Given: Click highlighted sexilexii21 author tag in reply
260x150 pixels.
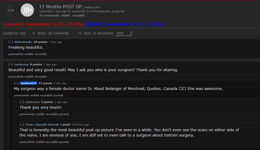Looking at the screenshot, I should point(28,83).
